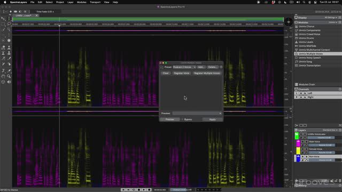Click the play button in transport bar

(x=144, y=190)
